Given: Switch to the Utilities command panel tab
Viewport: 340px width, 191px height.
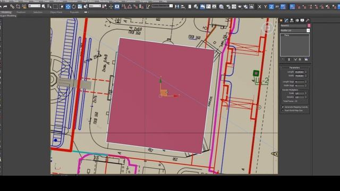Looking at the screenshot, I should coord(308,20).
